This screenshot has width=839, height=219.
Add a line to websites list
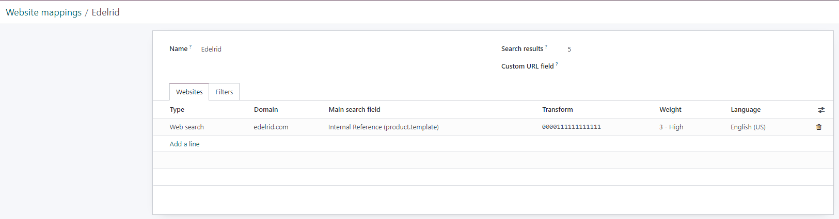[184, 144]
